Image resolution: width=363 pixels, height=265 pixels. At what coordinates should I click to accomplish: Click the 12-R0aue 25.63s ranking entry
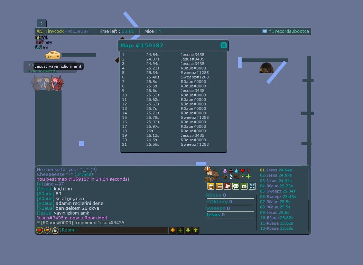pos(277,228)
